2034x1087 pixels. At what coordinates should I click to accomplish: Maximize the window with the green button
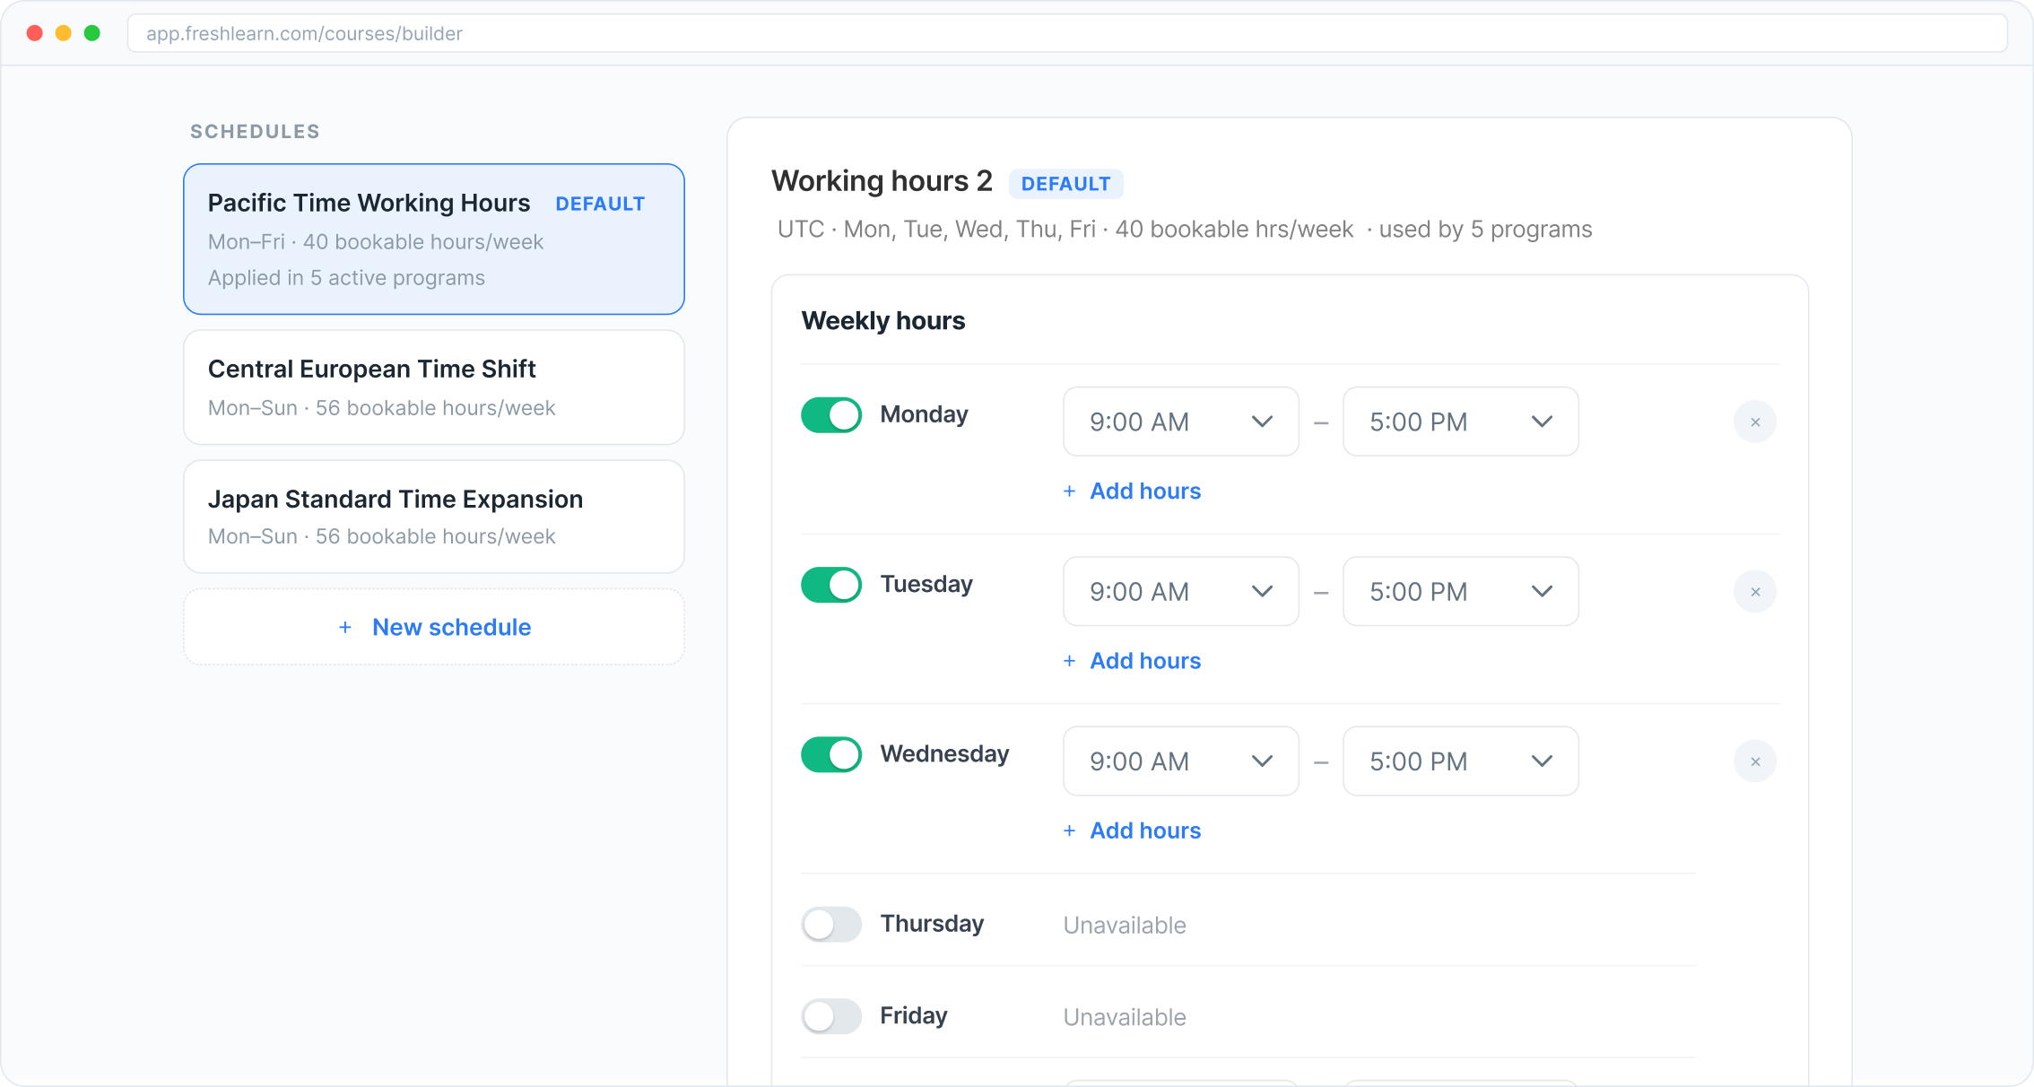tap(92, 33)
